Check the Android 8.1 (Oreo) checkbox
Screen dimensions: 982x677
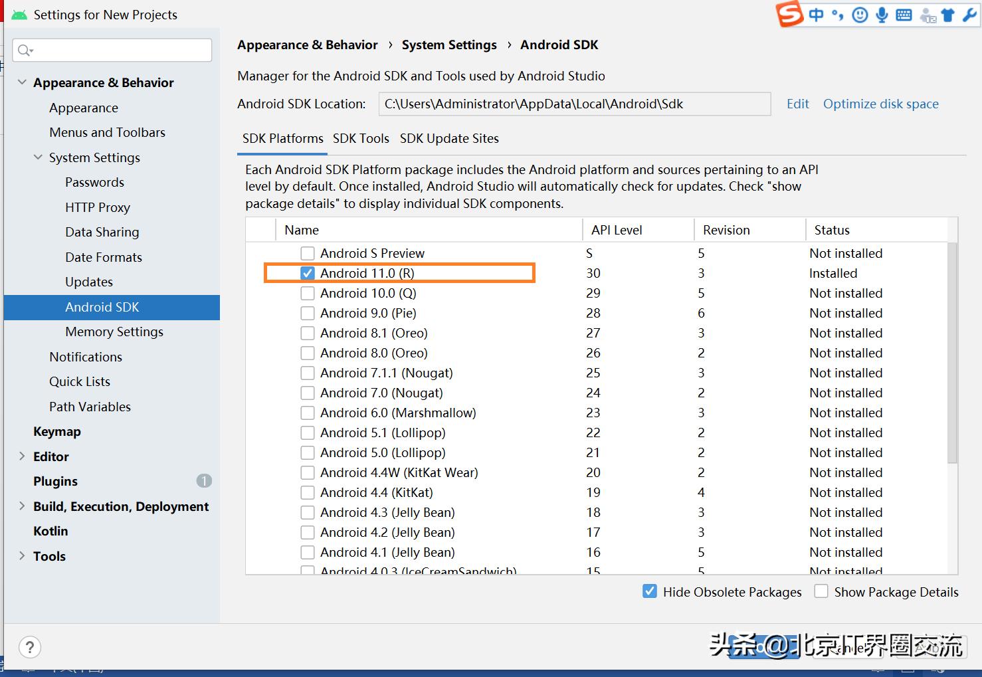click(x=308, y=333)
